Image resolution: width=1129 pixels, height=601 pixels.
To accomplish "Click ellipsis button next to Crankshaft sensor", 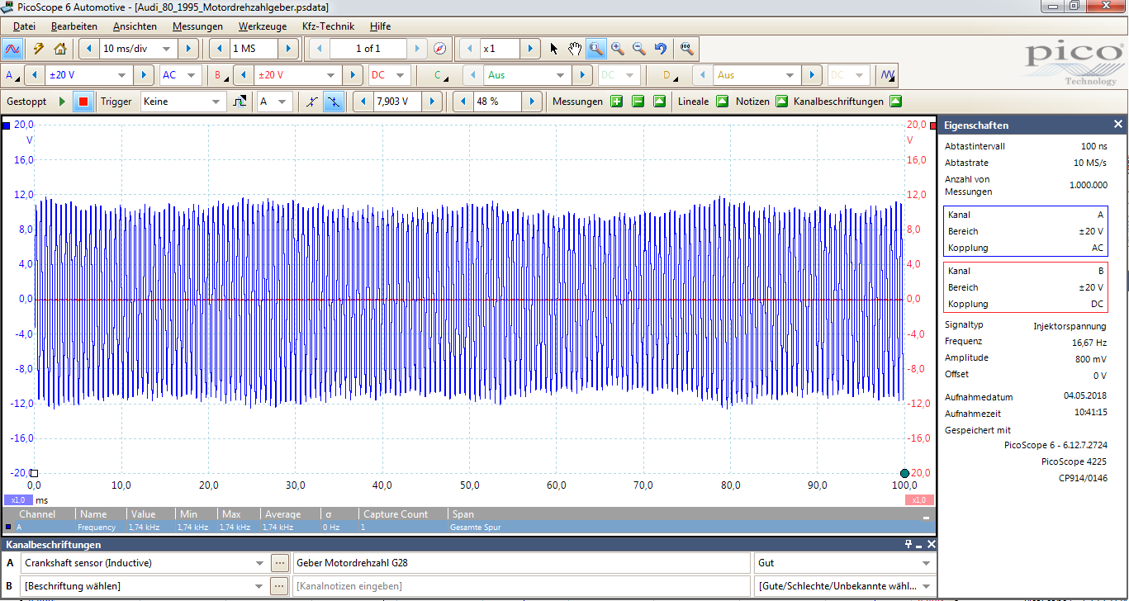I will click(x=280, y=563).
